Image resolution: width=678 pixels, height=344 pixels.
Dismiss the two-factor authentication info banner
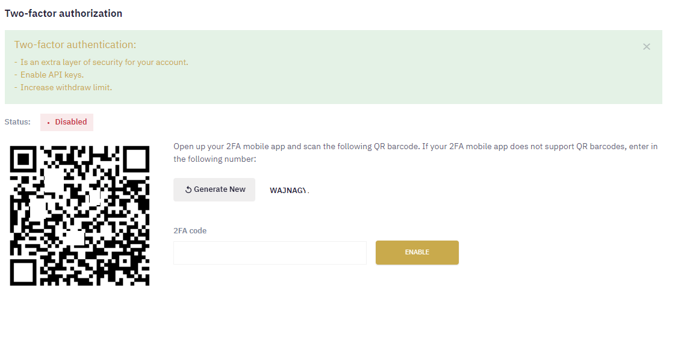tap(646, 47)
